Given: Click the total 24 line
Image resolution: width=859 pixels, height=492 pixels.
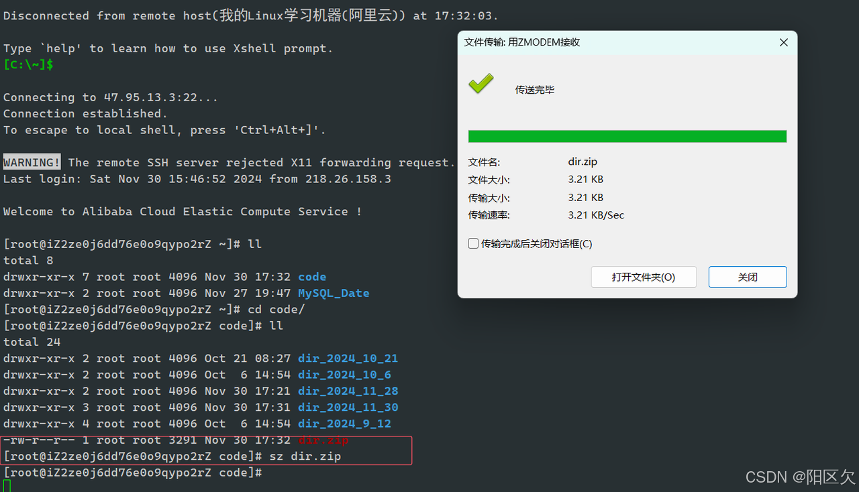Looking at the screenshot, I should click(32, 343).
